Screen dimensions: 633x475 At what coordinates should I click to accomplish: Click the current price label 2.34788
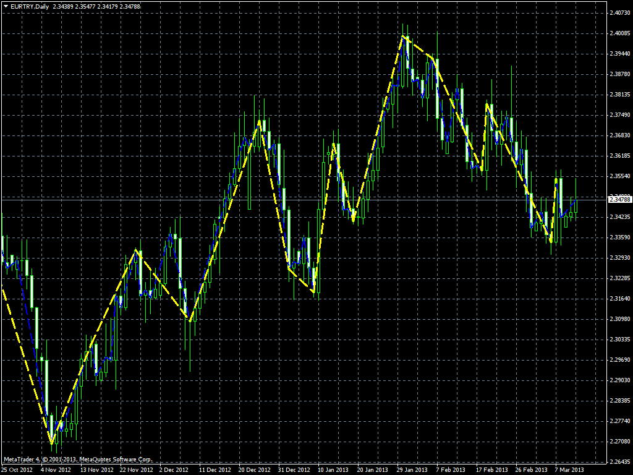[x=620, y=199]
